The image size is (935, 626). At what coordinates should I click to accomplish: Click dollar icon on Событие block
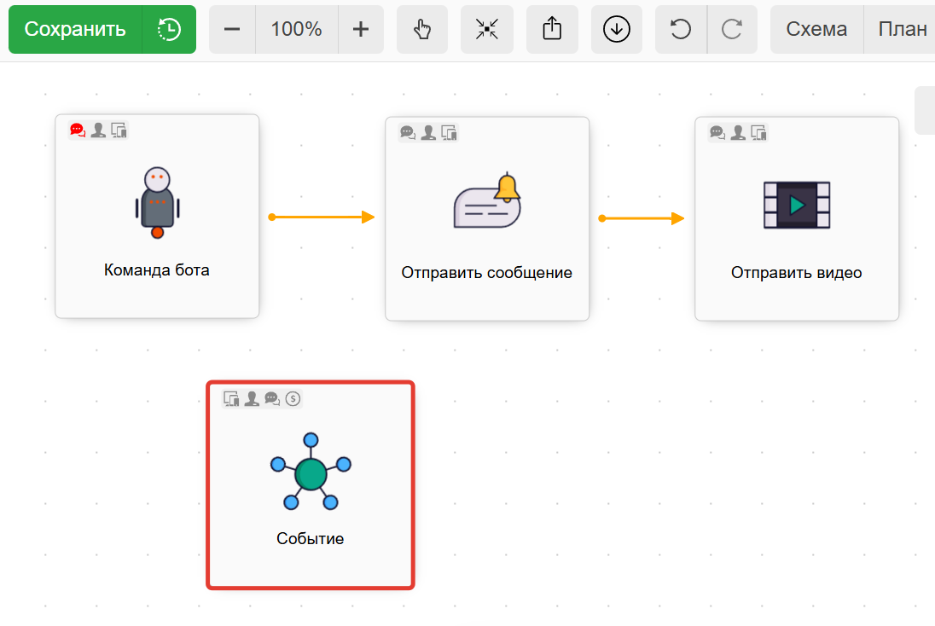coord(293,398)
